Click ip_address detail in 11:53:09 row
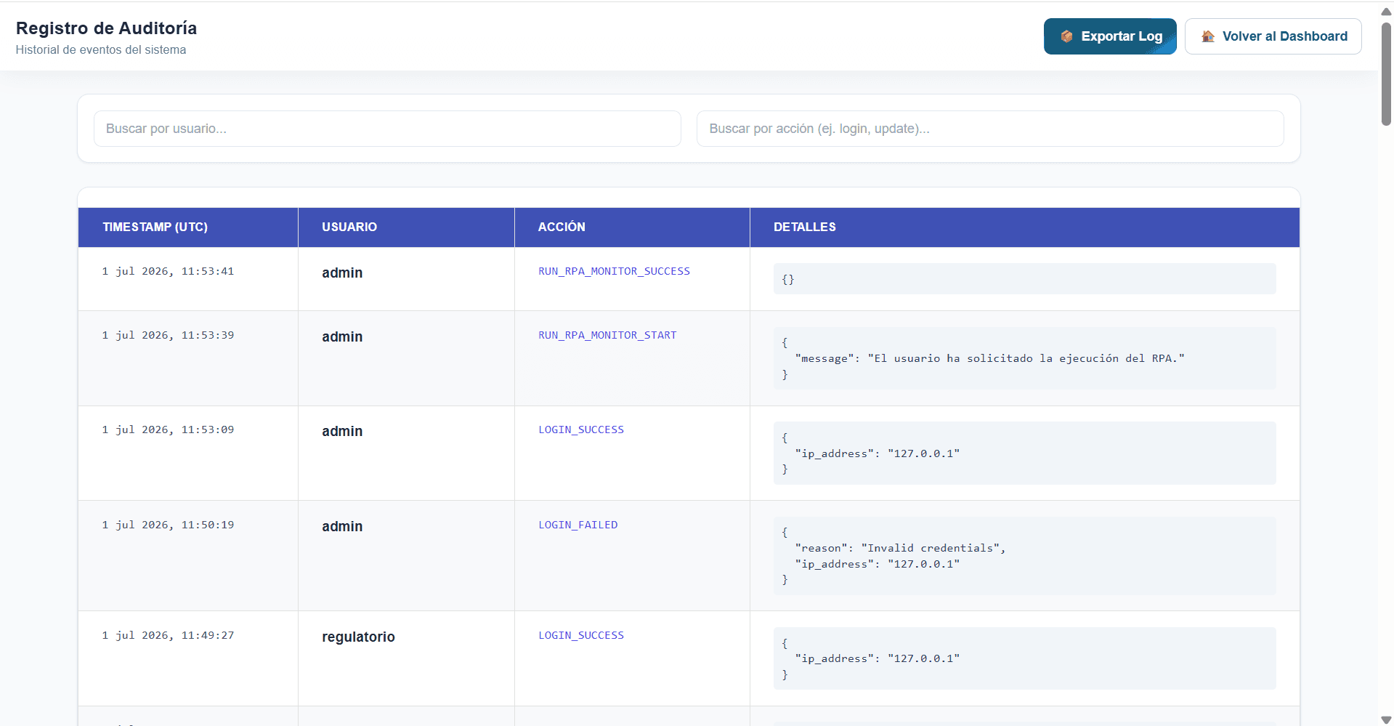 877,453
